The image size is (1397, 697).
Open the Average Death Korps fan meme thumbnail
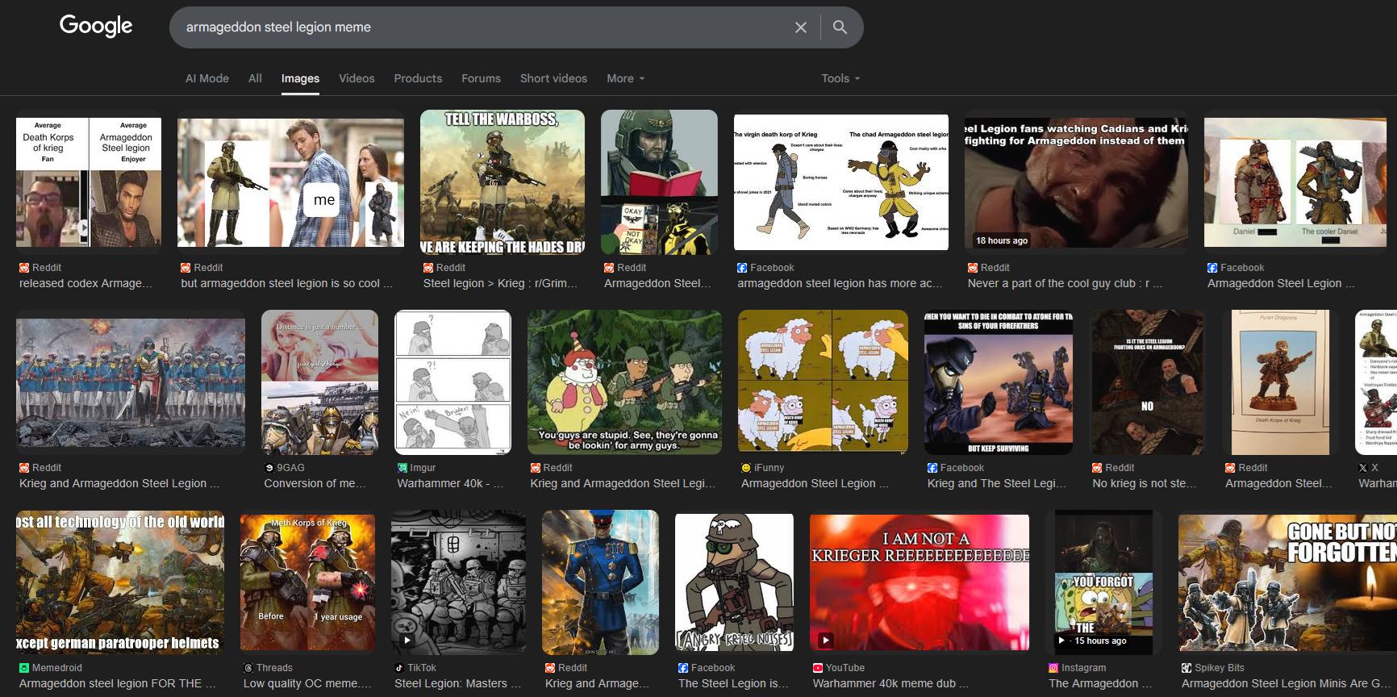pos(89,182)
